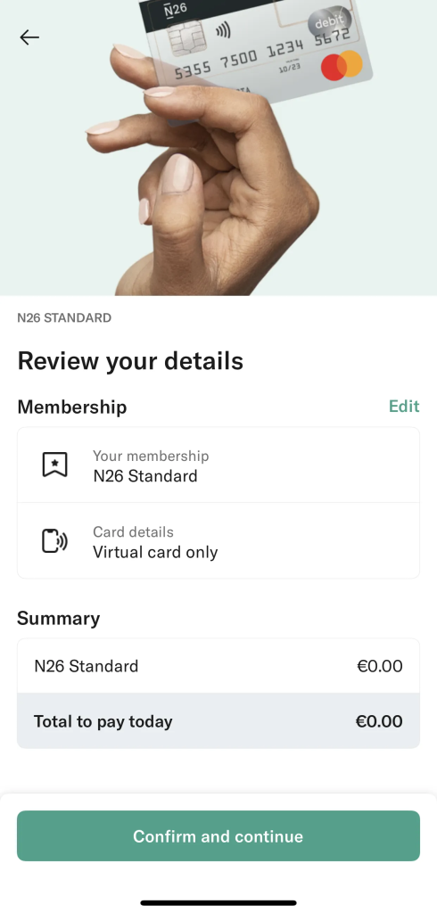The image size is (437, 913).
Task: Tap the membership bookmark star icon
Action: [54, 465]
